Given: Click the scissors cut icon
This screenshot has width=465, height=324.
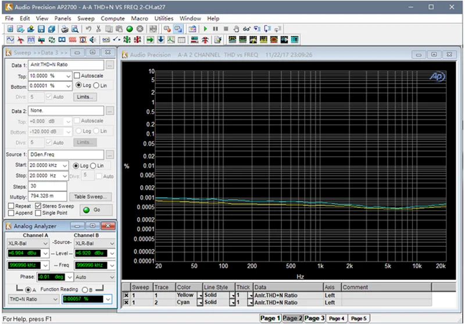Looking at the screenshot, I should tap(99, 28).
